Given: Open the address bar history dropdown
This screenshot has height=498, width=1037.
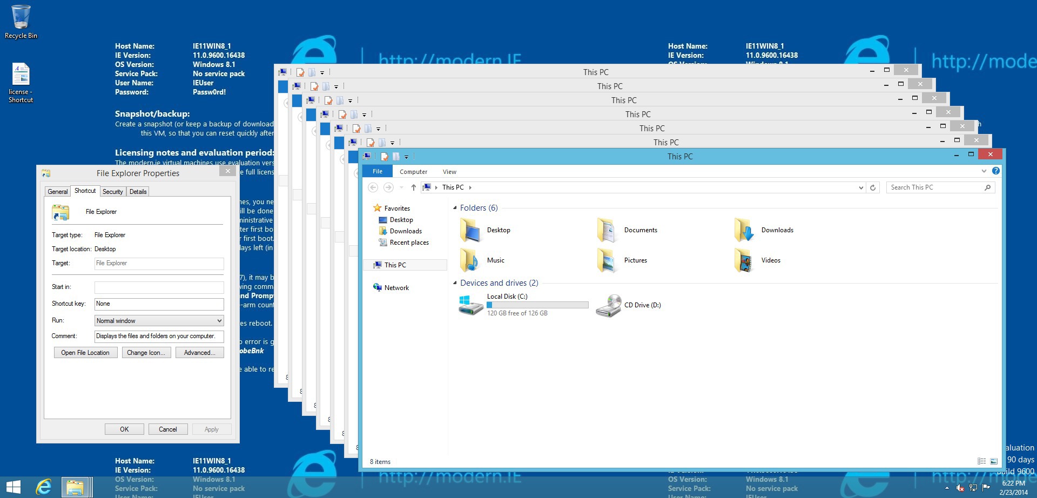Looking at the screenshot, I should (x=861, y=187).
